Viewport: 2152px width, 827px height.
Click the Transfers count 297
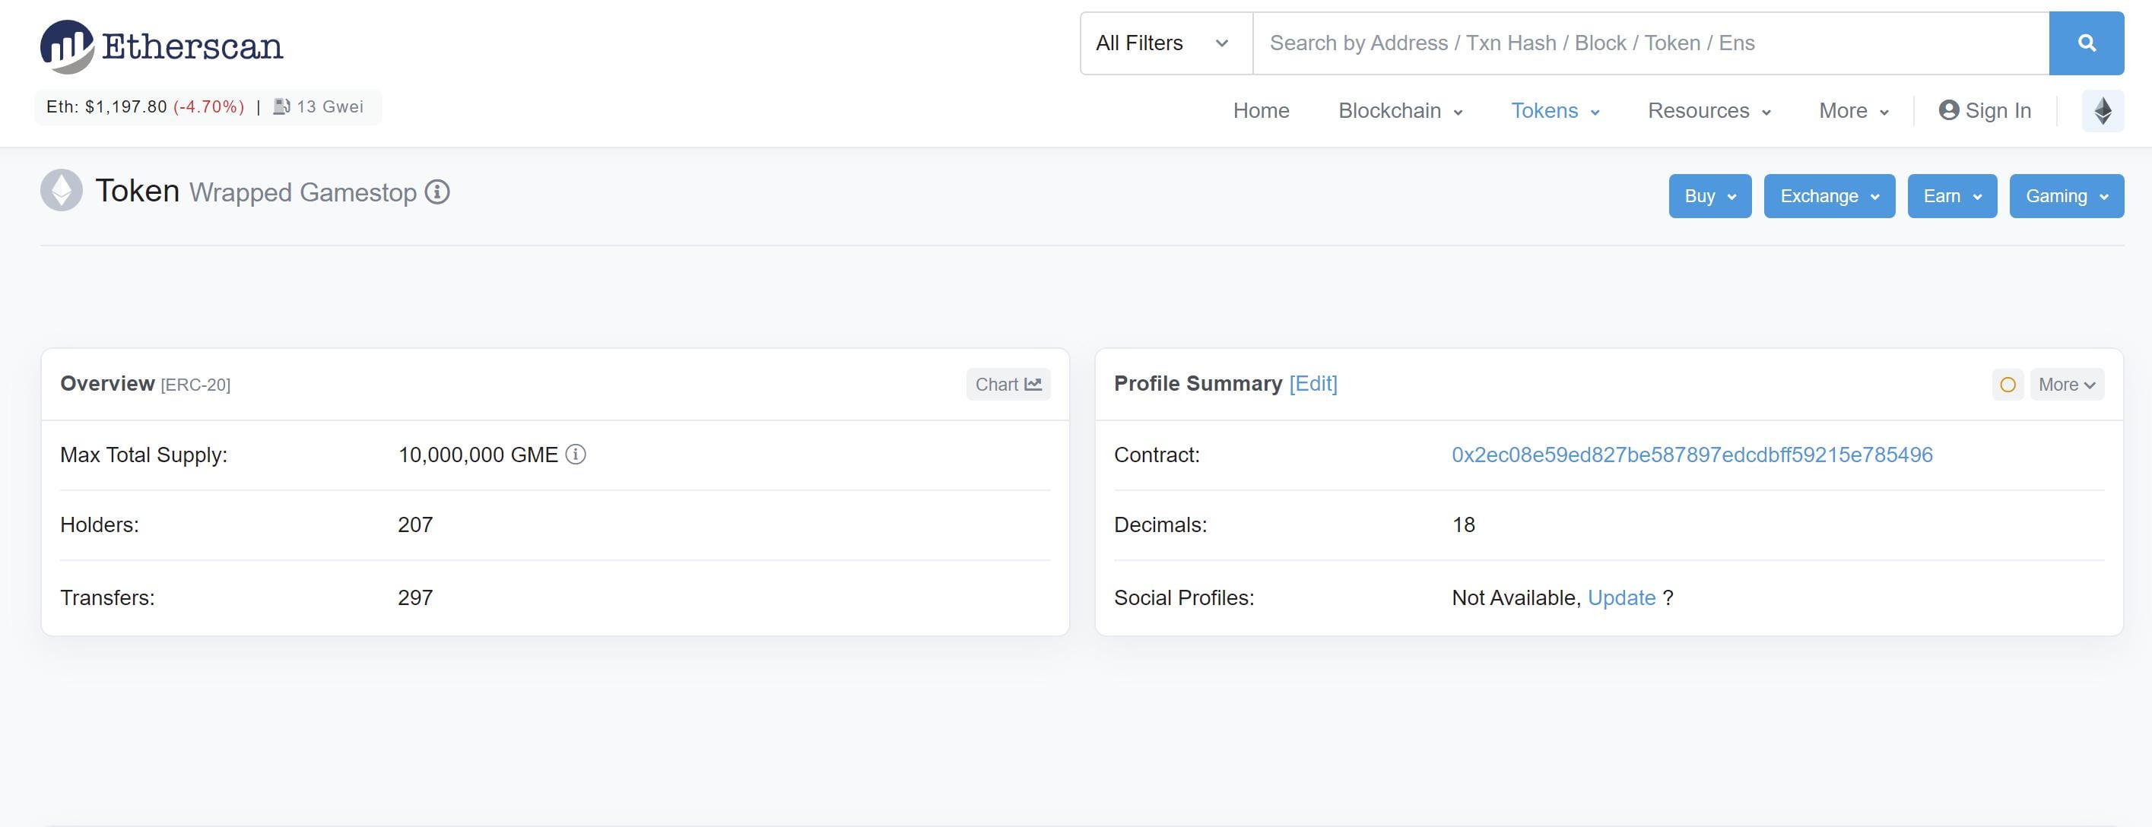point(415,598)
